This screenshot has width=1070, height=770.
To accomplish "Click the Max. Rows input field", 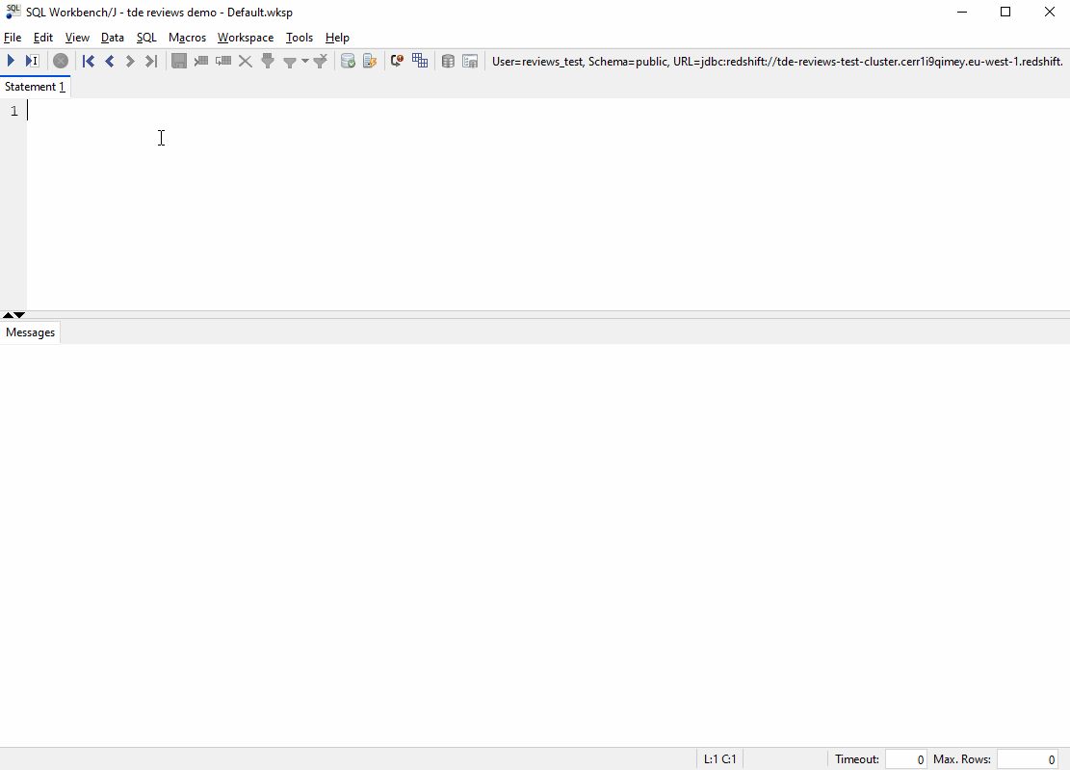I will [x=1027, y=759].
